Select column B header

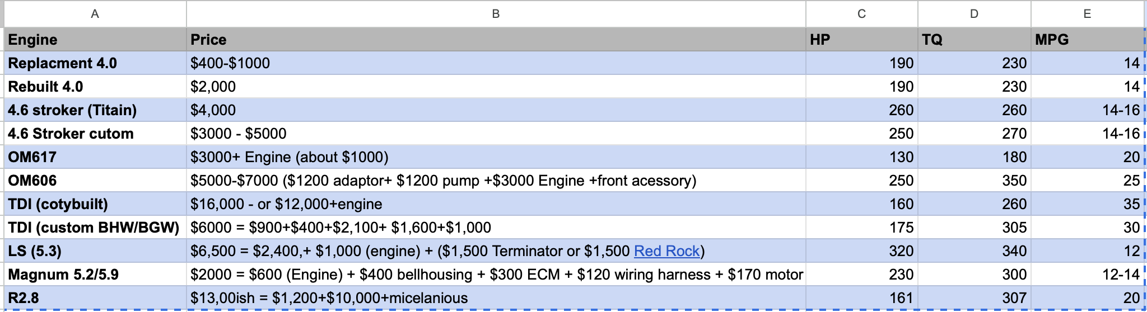click(x=496, y=14)
